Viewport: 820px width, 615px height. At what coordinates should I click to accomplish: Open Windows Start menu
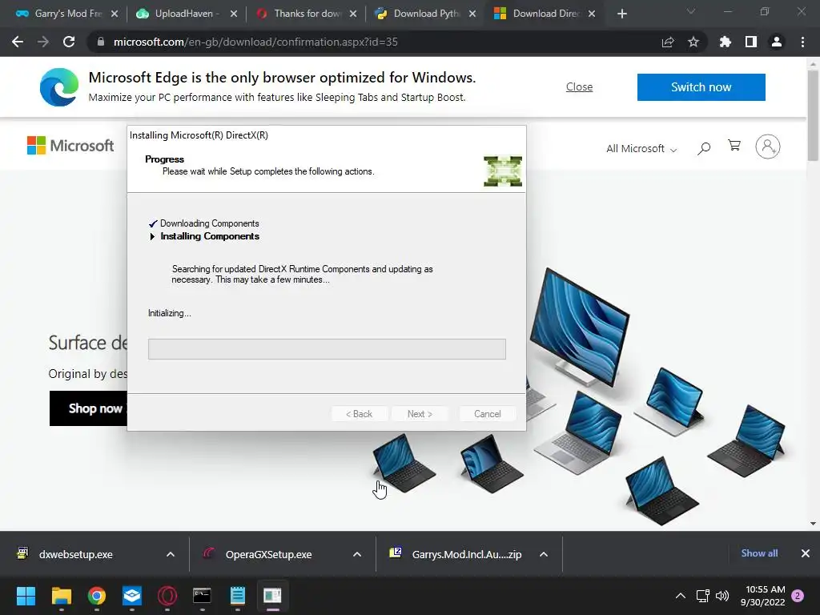point(26,596)
